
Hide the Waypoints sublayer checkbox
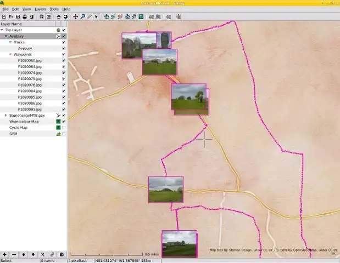tap(64, 54)
